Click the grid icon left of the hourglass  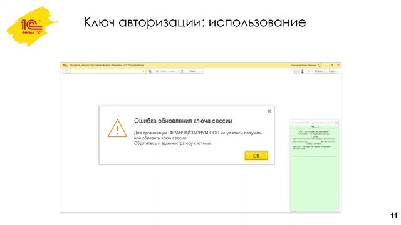(296, 71)
